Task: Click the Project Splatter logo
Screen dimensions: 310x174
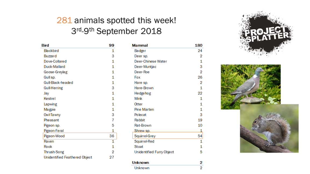Action: click(x=266, y=34)
